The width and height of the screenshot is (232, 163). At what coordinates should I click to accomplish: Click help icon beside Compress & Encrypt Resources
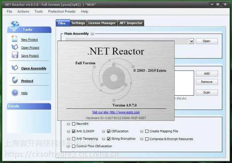(142, 139)
